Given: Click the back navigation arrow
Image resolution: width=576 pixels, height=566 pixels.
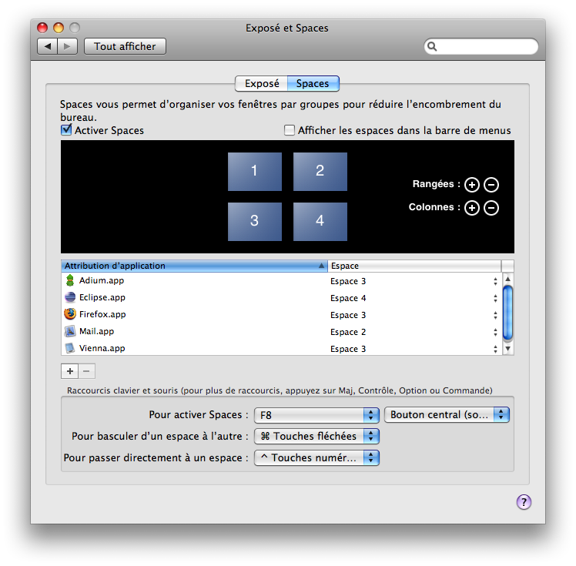Looking at the screenshot, I should click(48, 46).
